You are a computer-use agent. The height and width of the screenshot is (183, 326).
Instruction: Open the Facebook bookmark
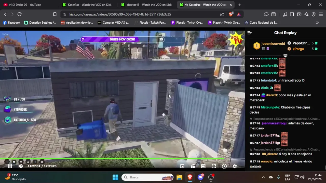(11, 23)
